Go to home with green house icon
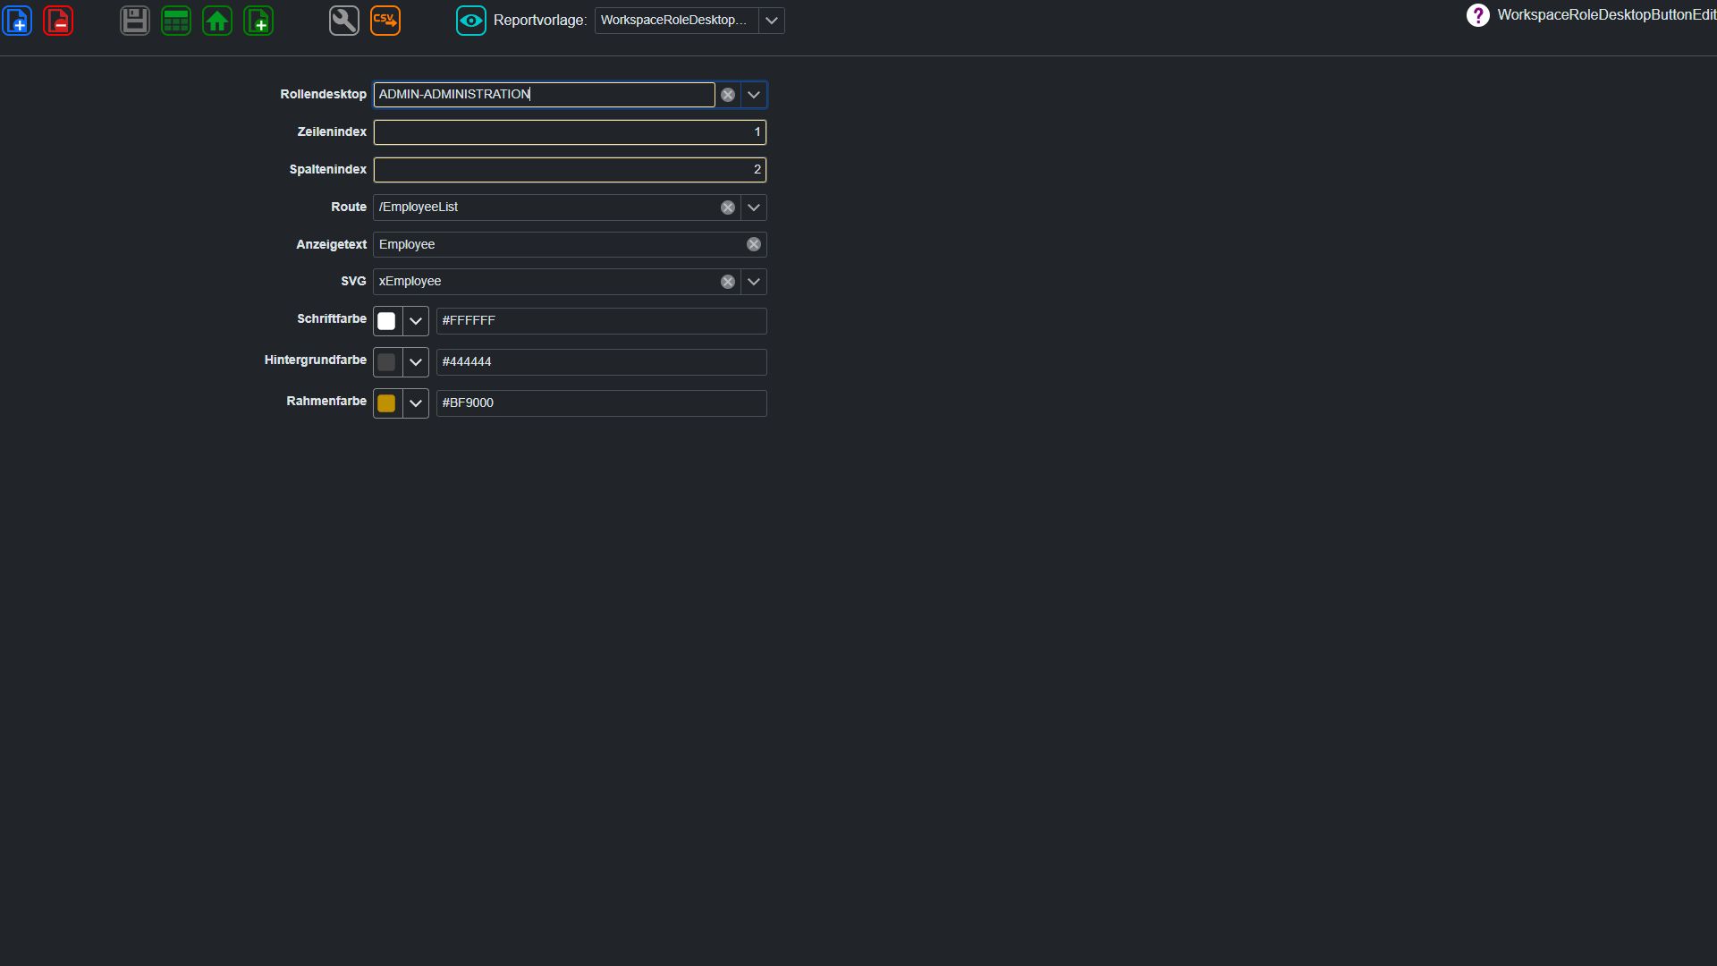 (217, 21)
